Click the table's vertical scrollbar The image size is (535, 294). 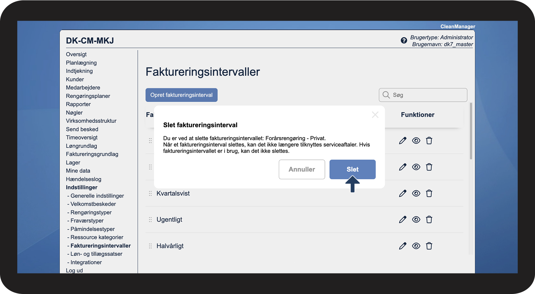point(471,131)
